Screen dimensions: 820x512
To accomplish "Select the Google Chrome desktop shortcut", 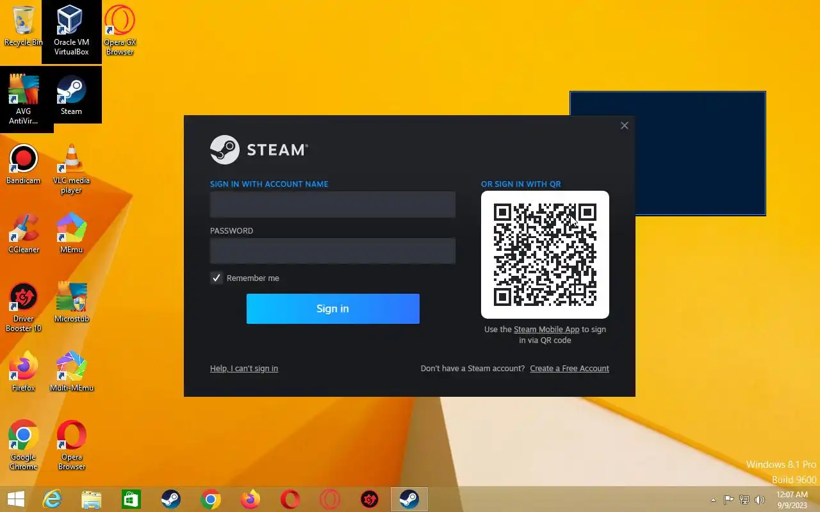I will [x=24, y=445].
